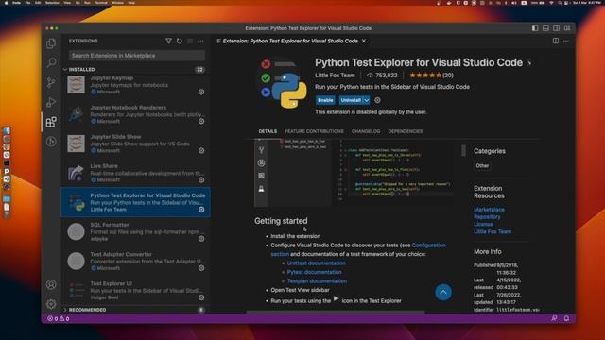Viewport: 605px width, 340px height.
Task: Click customize layout icon in title bar
Action: [567, 28]
